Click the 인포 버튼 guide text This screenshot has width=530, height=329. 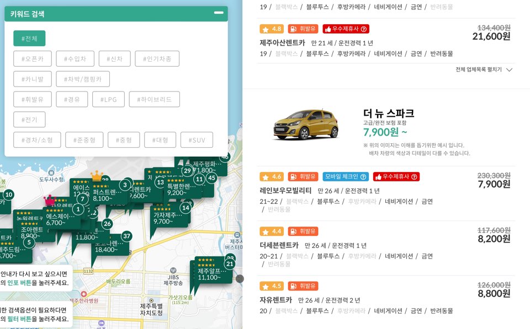pos(19,283)
